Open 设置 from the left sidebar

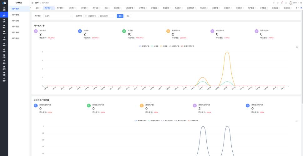coord(4,74)
